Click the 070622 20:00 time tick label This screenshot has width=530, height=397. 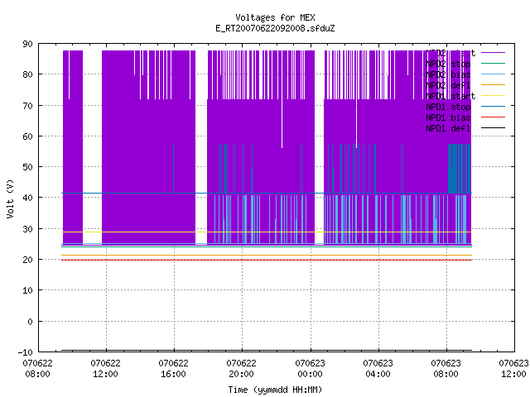click(241, 368)
